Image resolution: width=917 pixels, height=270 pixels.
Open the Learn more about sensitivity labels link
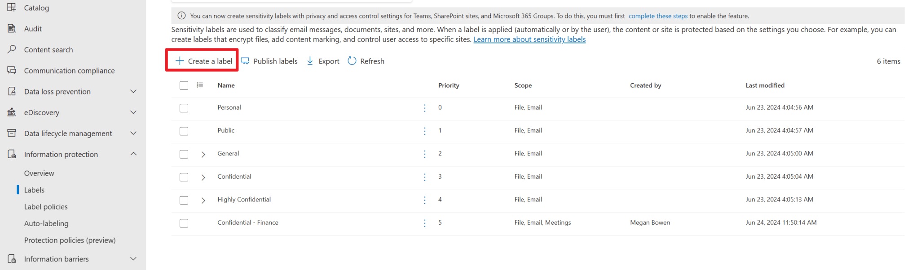point(529,39)
